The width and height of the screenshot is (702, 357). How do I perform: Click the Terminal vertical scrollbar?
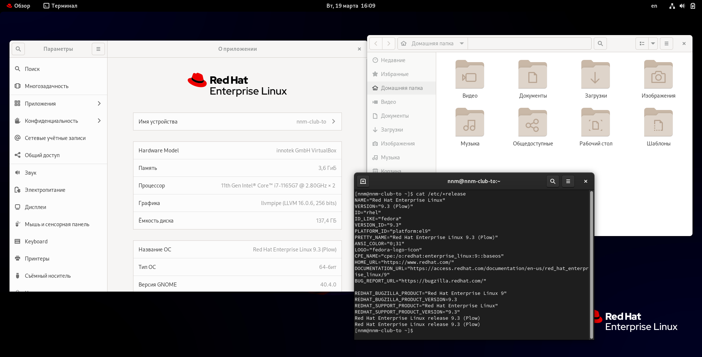[591, 265]
